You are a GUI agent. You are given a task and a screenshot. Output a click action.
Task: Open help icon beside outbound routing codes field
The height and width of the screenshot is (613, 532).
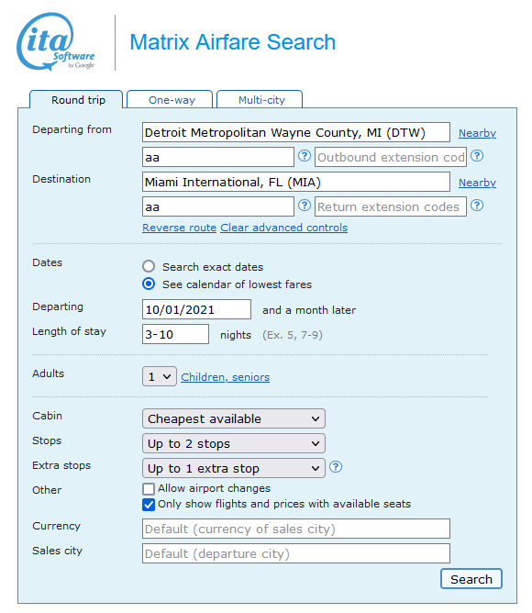(x=305, y=156)
